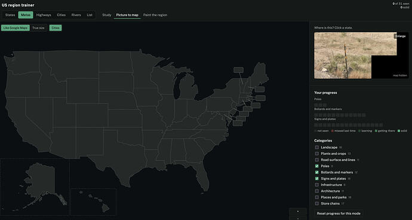412x220 pixels.
Task: Click the "0 of 31 seen" counter
Action: point(401,4)
